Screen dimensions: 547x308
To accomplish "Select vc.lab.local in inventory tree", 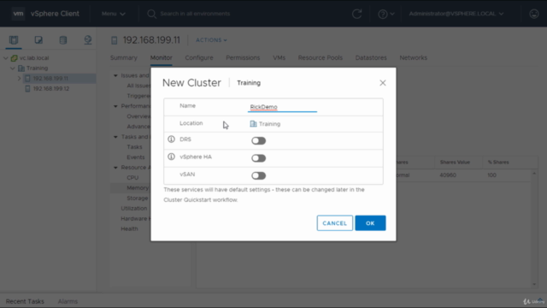I will click(x=34, y=58).
